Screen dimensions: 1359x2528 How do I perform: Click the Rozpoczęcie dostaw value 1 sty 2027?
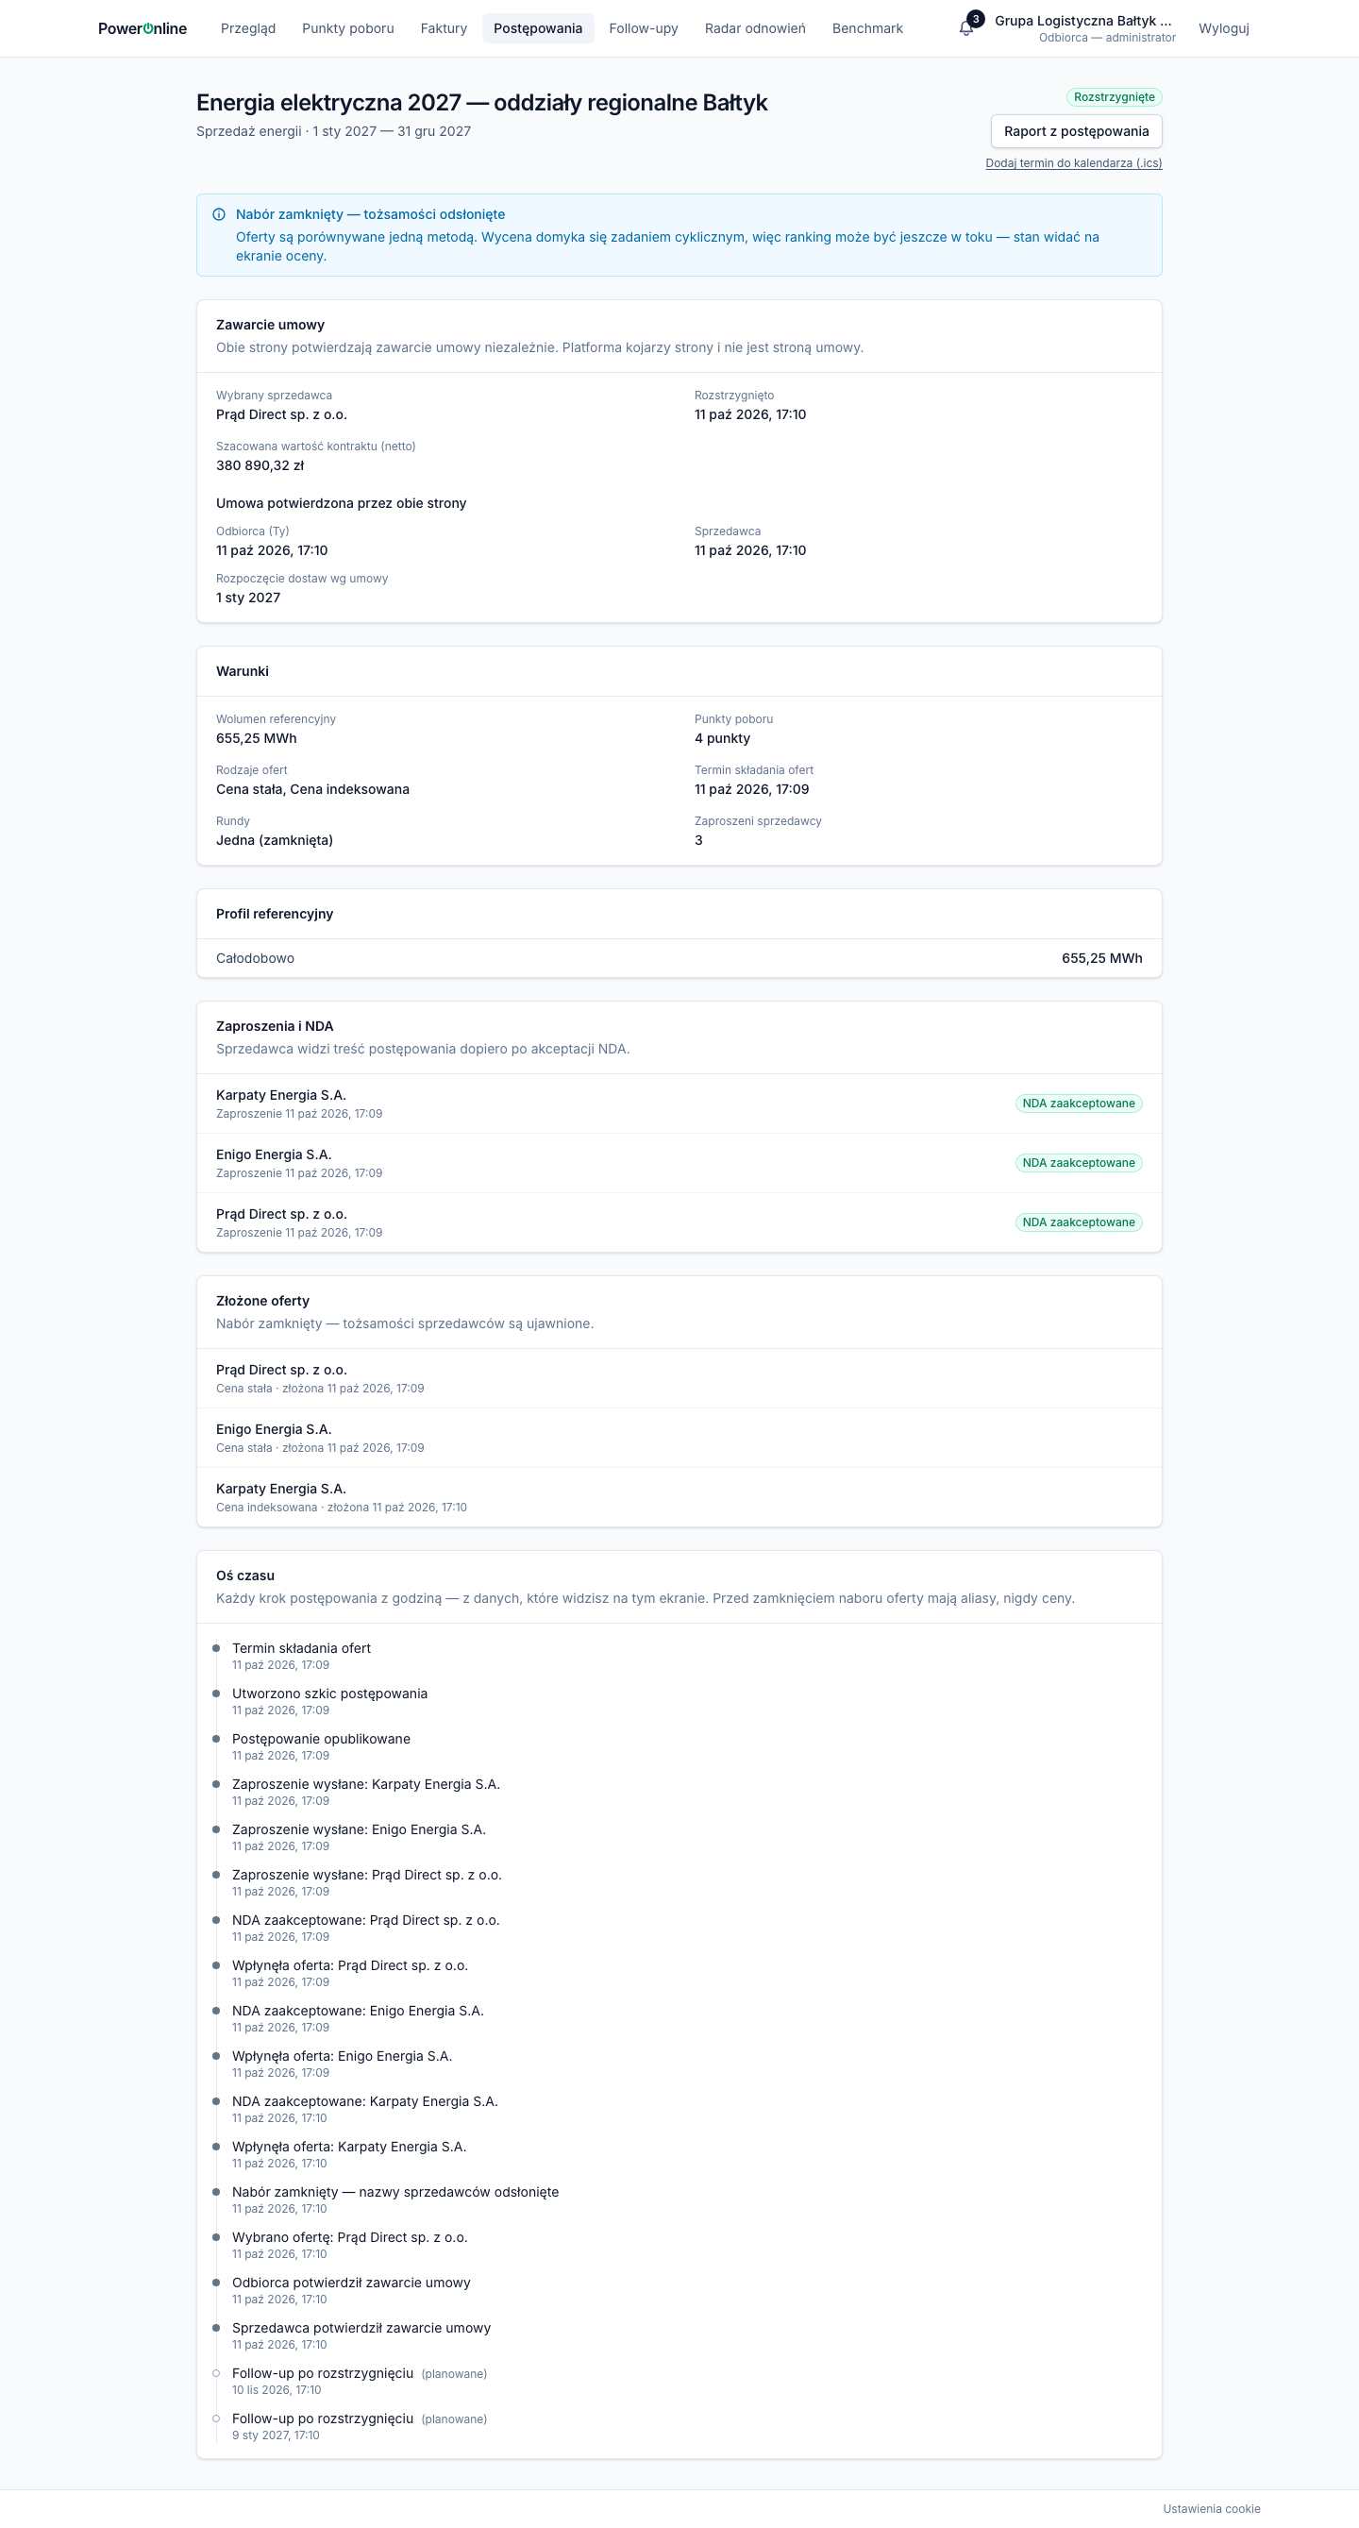pos(248,598)
